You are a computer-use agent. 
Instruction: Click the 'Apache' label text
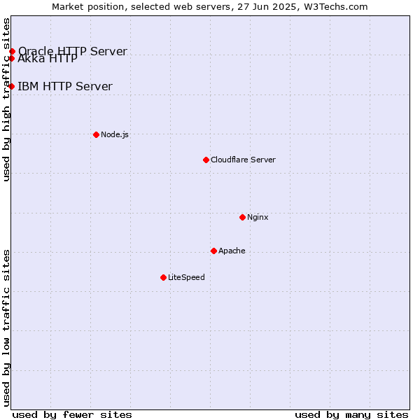[x=232, y=251]
